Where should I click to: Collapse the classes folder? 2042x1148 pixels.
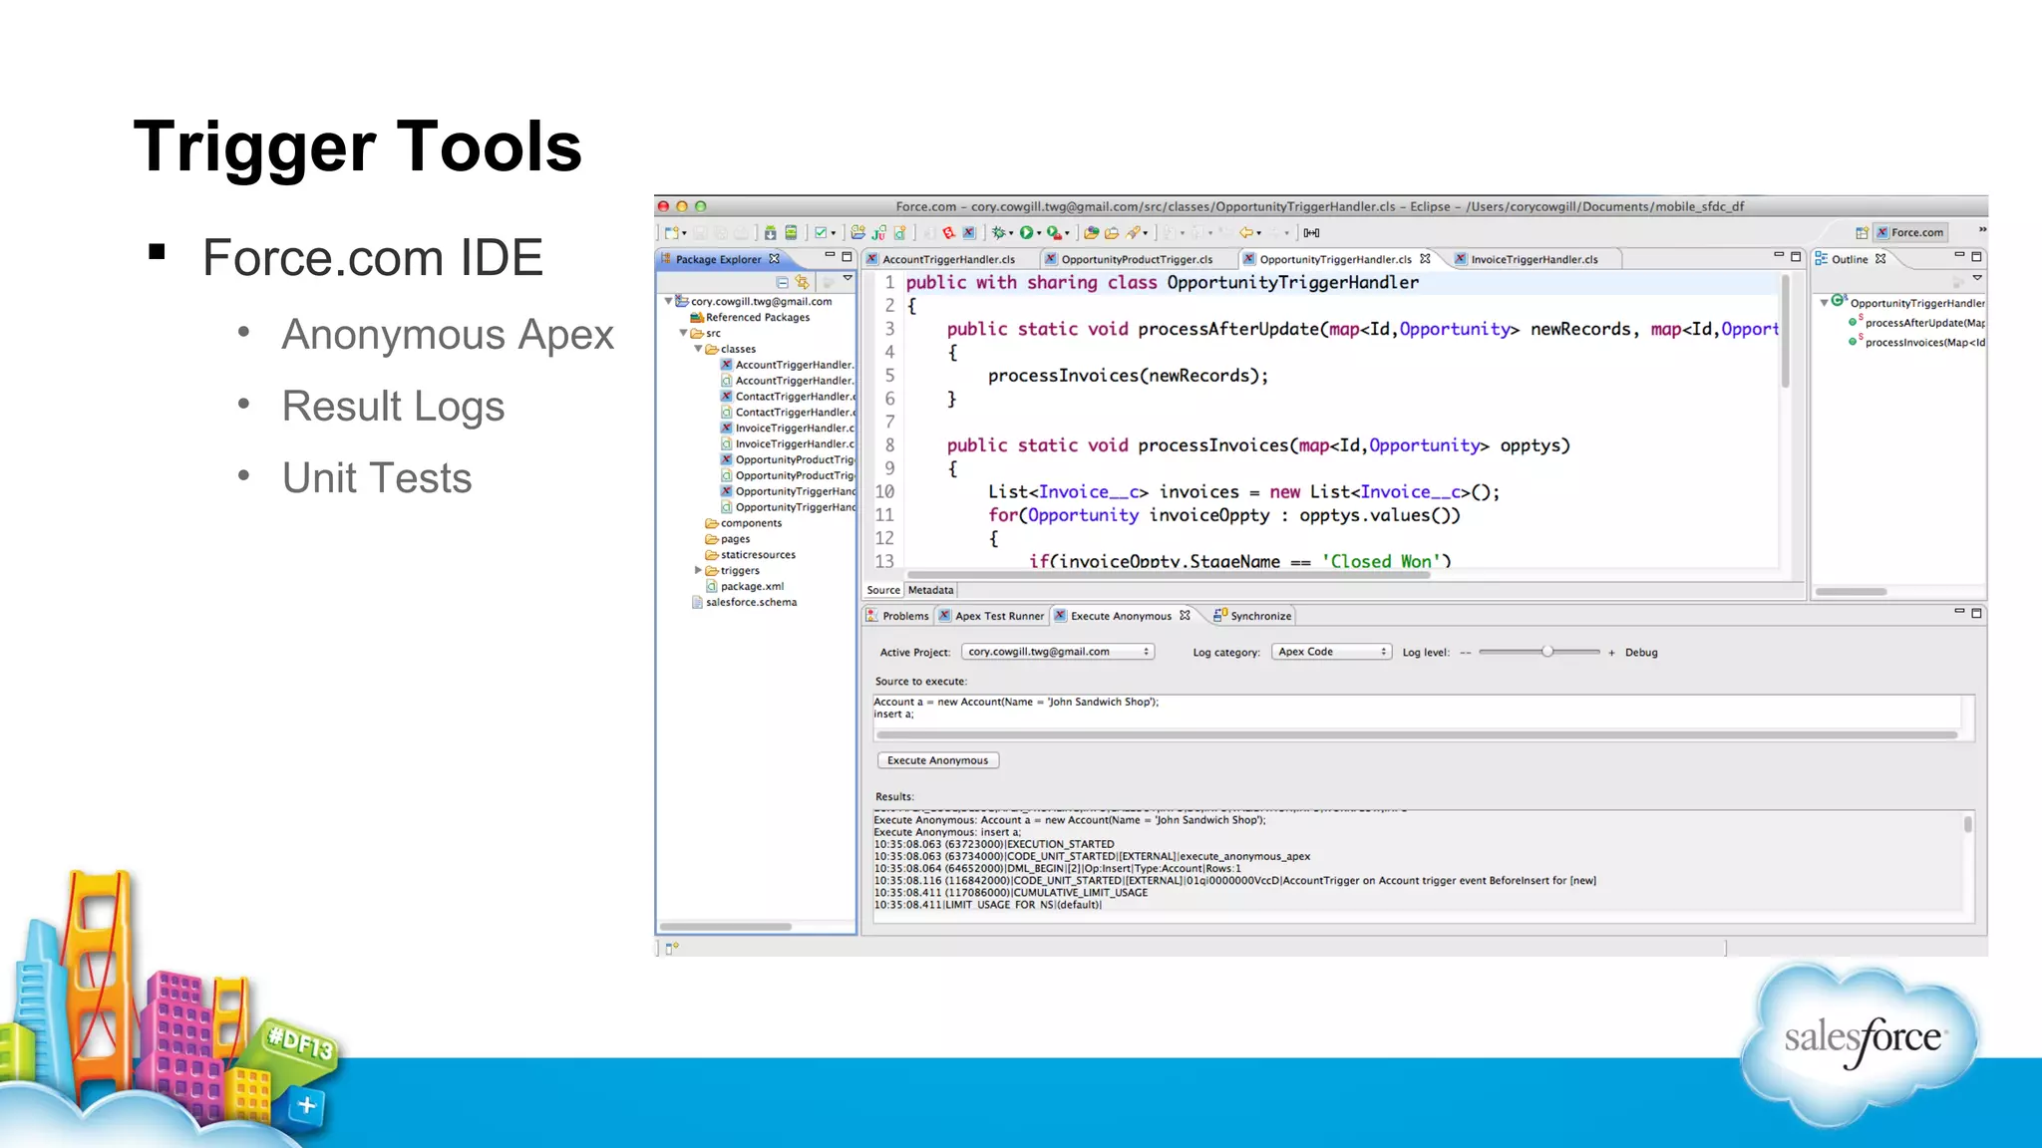(x=698, y=349)
